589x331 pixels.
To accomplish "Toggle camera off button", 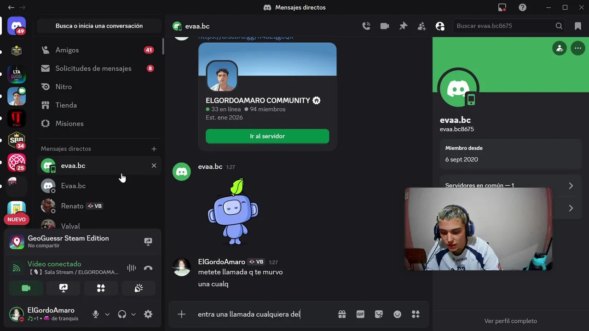I will tap(26, 288).
